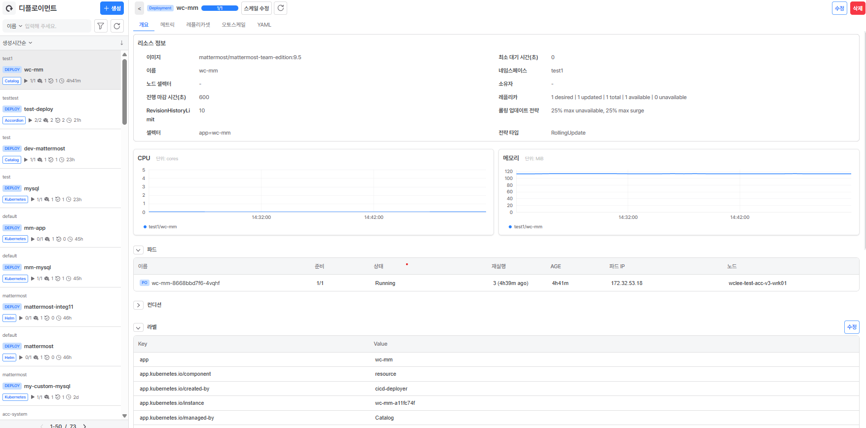Go back using the left arrow button
Viewport: 866px width, 428px height.
point(139,8)
